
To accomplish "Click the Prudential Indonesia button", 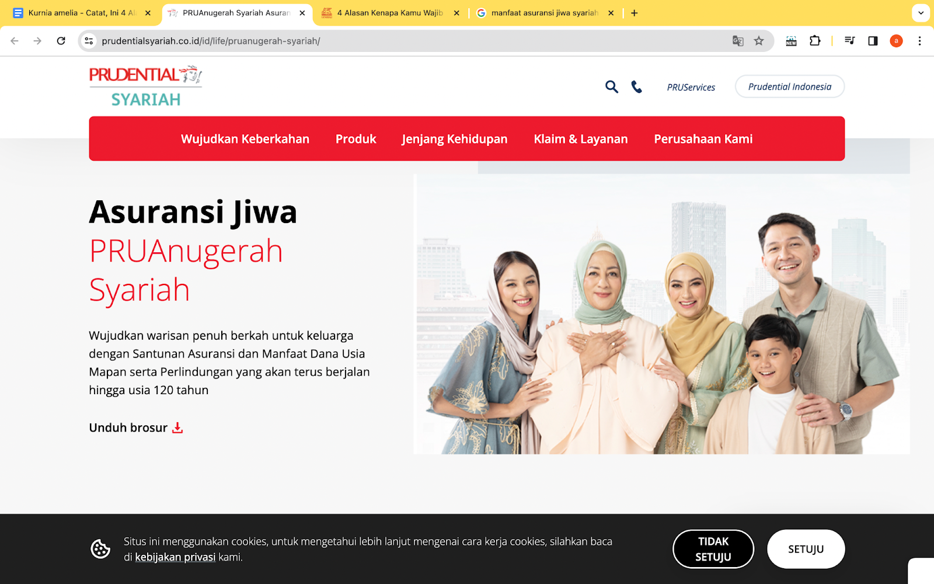I will tap(790, 86).
